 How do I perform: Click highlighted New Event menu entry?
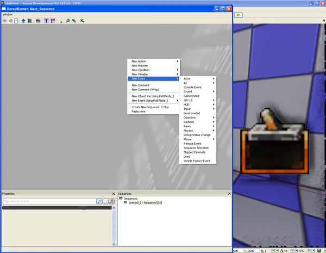154,79
